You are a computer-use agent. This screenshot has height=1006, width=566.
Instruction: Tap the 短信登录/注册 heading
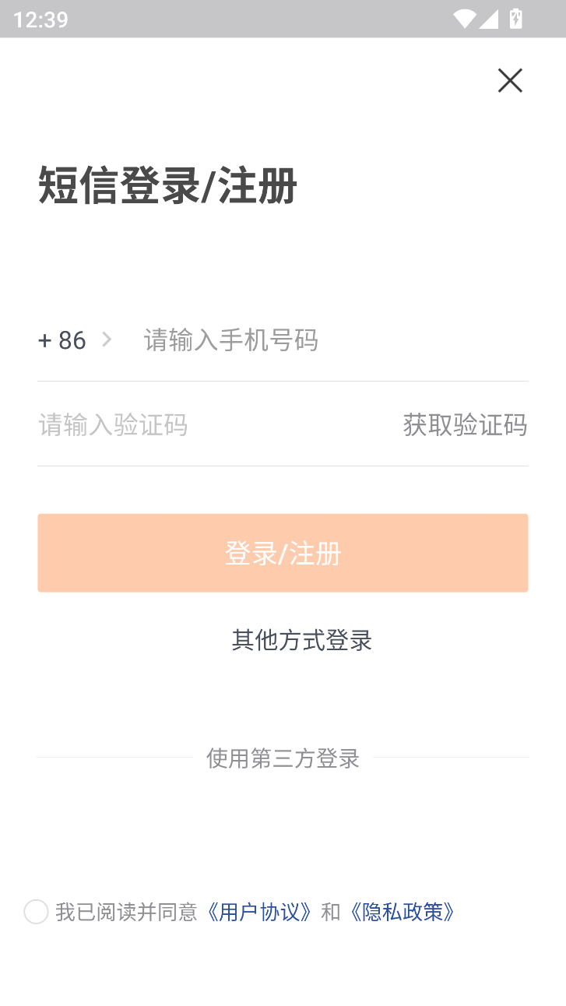[167, 186]
